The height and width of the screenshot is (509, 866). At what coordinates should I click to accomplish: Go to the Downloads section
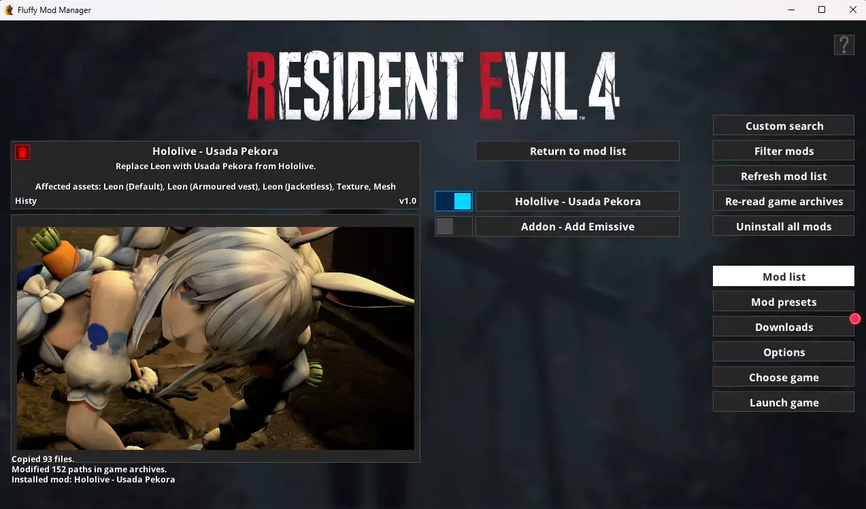point(784,327)
